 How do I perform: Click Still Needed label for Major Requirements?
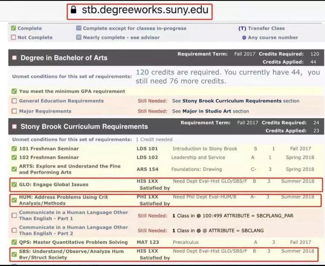pos(152,111)
